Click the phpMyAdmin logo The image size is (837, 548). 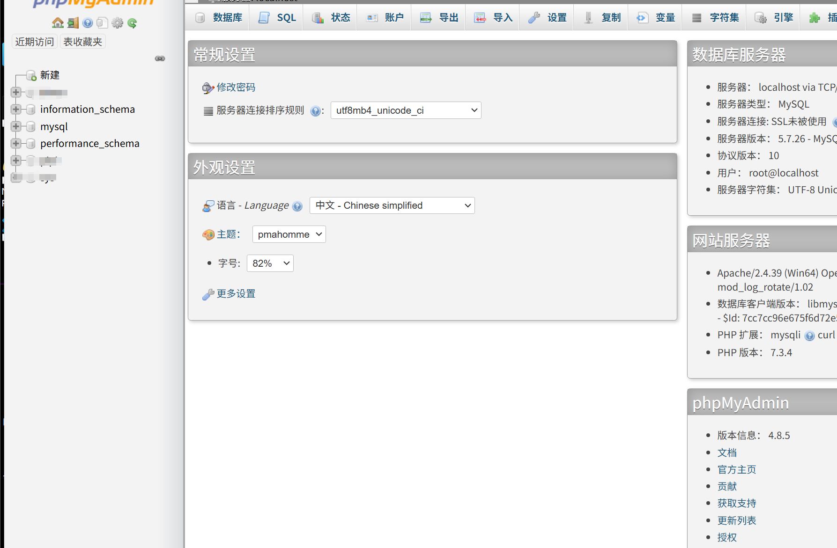pyautogui.click(x=93, y=3)
